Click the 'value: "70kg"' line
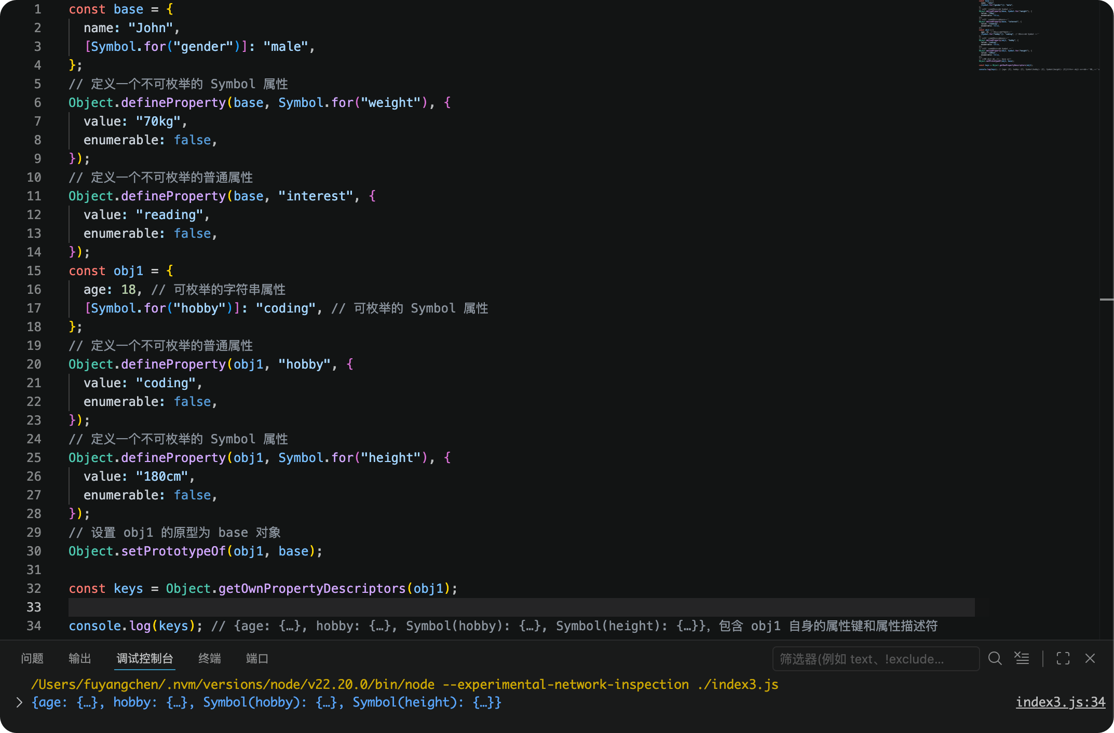1114x733 pixels. click(135, 121)
